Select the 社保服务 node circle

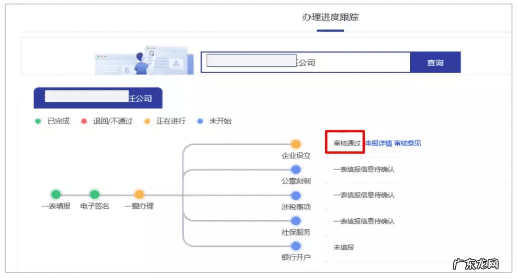[x=295, y=221]
